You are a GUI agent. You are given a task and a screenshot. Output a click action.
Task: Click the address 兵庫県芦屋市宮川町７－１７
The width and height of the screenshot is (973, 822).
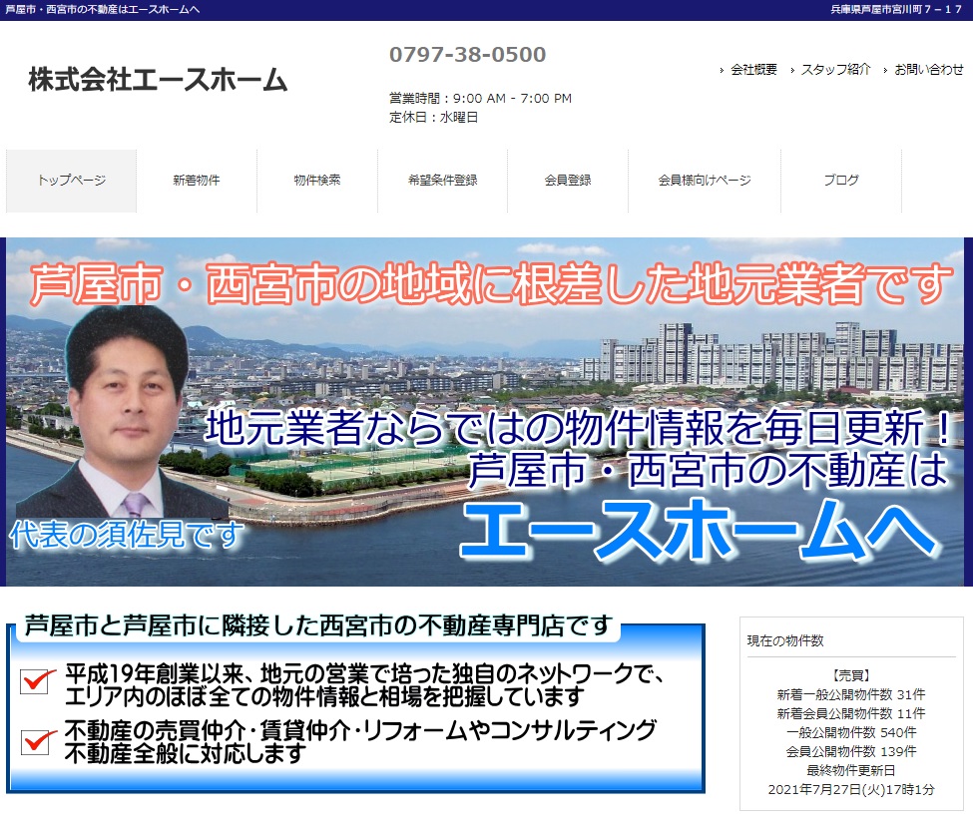click(x=896, y=10)
